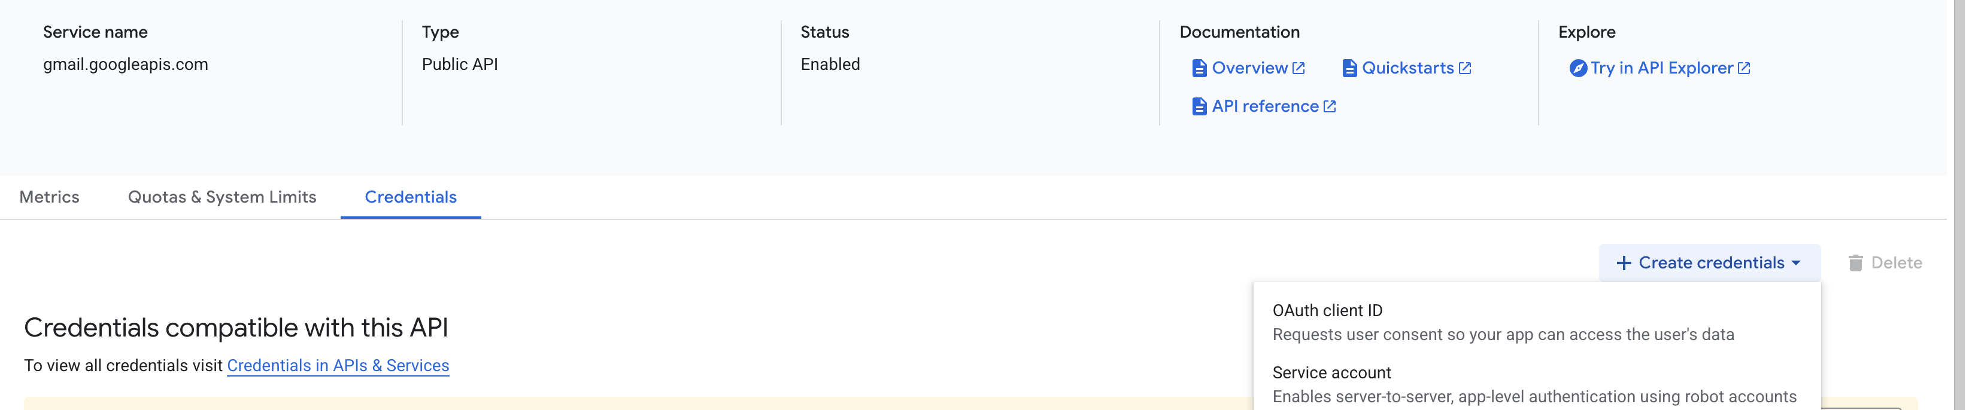The image size is (1966, 410).
Task: Open the Try in API Explorer link text
Action: coord(1661,69)
